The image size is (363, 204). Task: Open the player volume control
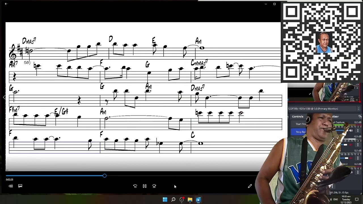click(11, 186)
